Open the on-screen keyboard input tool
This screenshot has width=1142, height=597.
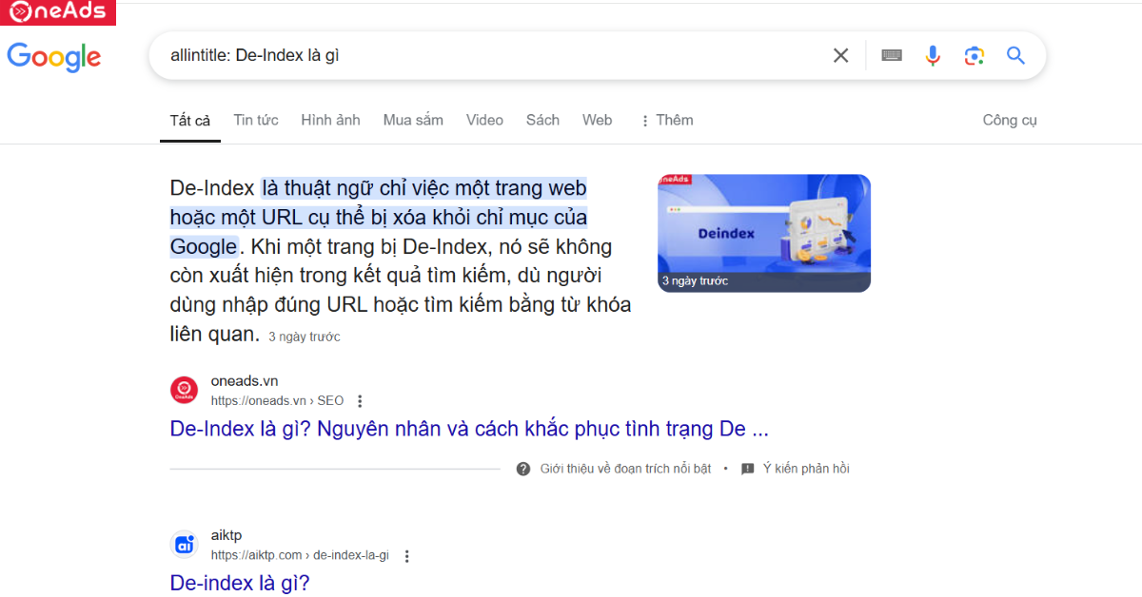pyautogui.click(x=891, y=56)
